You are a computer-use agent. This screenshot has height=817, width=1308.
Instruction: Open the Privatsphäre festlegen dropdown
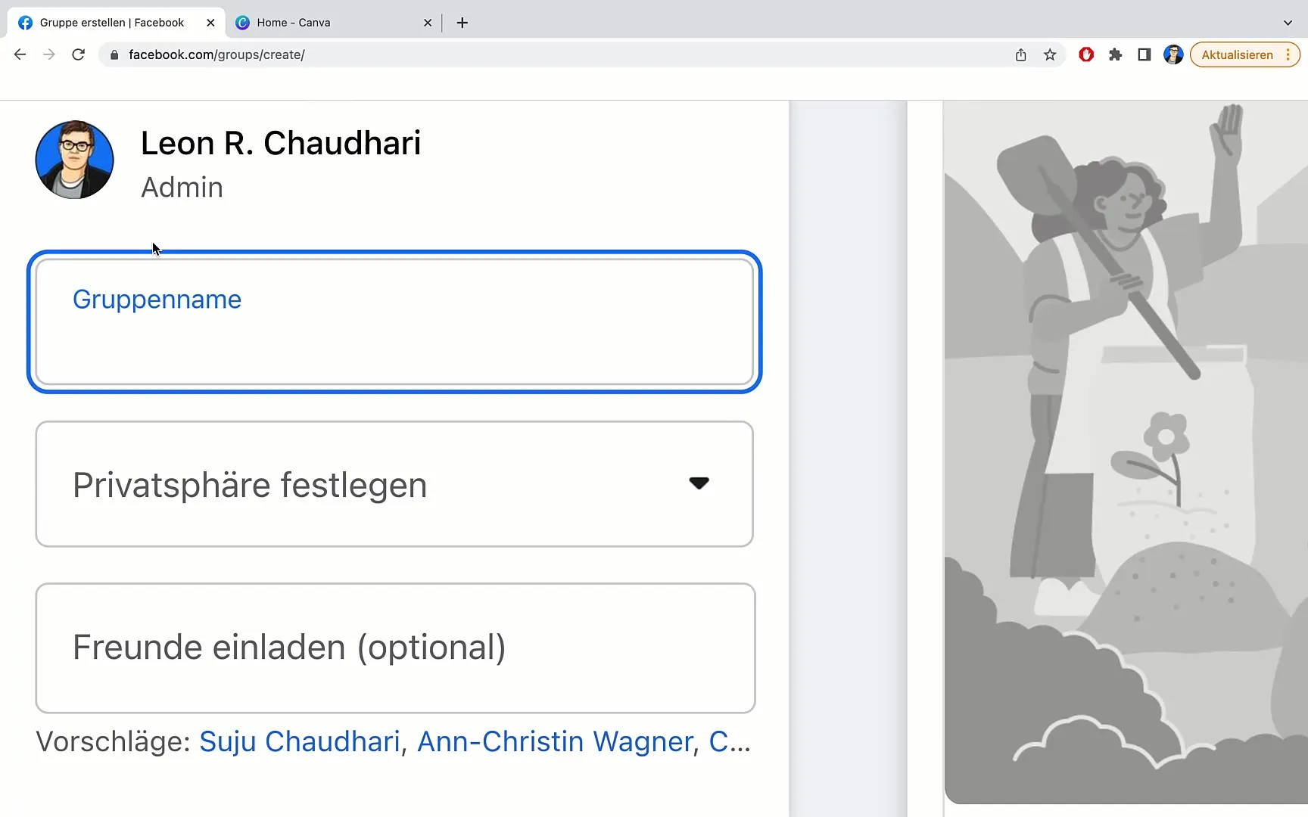click(x=394, y=484)
